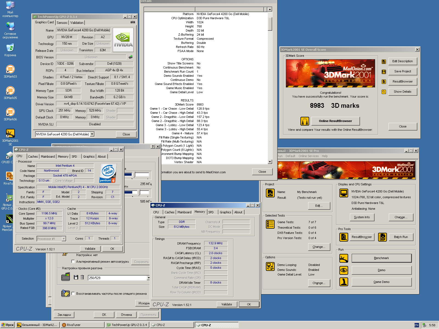
Task: Open the 3DMark03 desktop shortcut
Action: pyautogui.click(x=10, y=72)
